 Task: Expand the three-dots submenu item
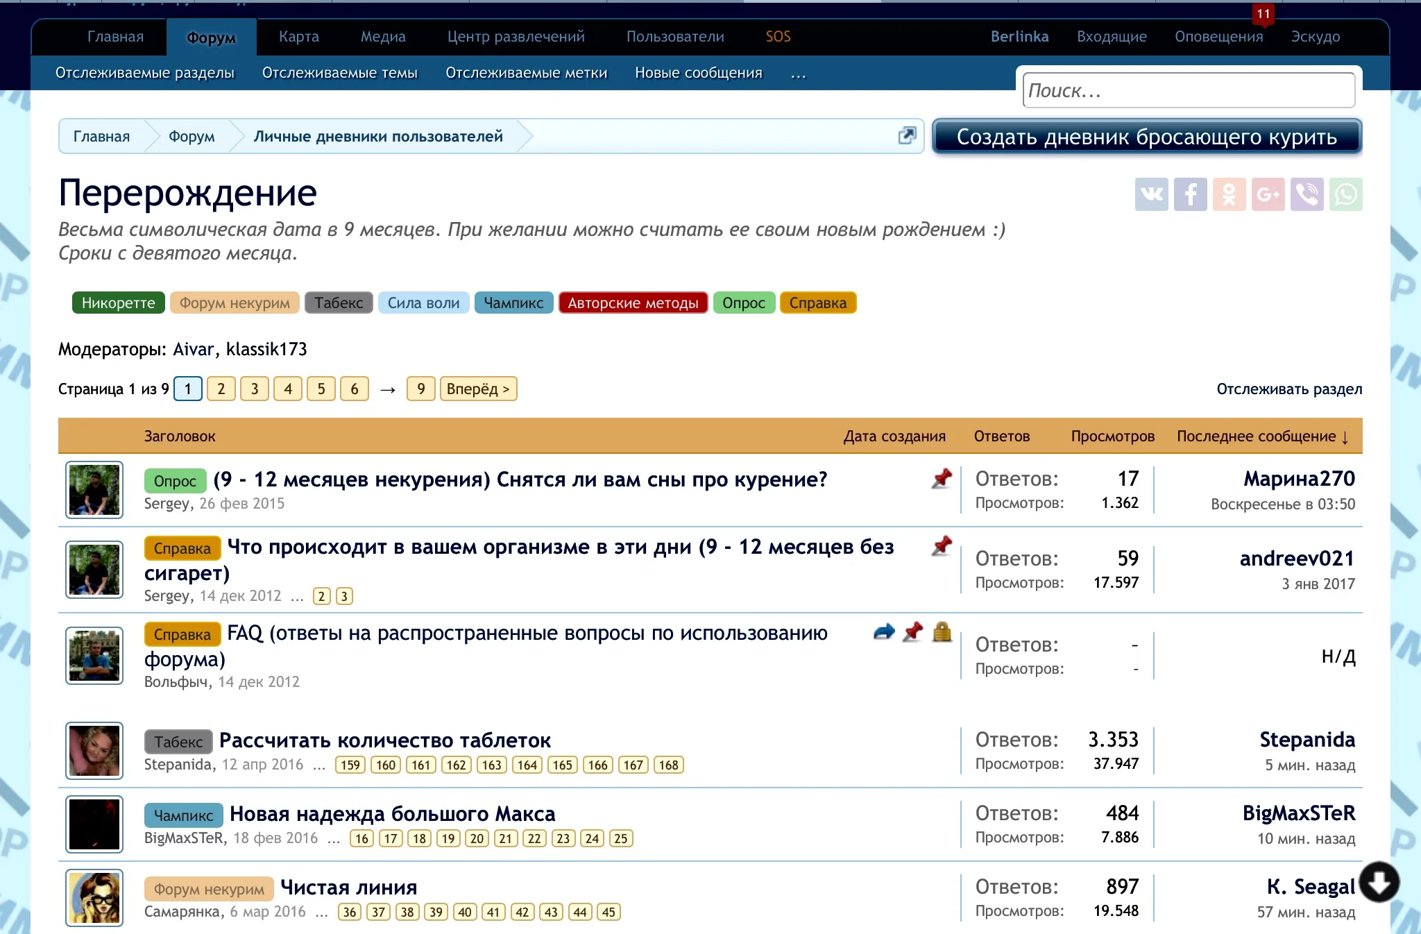point(798,74)
